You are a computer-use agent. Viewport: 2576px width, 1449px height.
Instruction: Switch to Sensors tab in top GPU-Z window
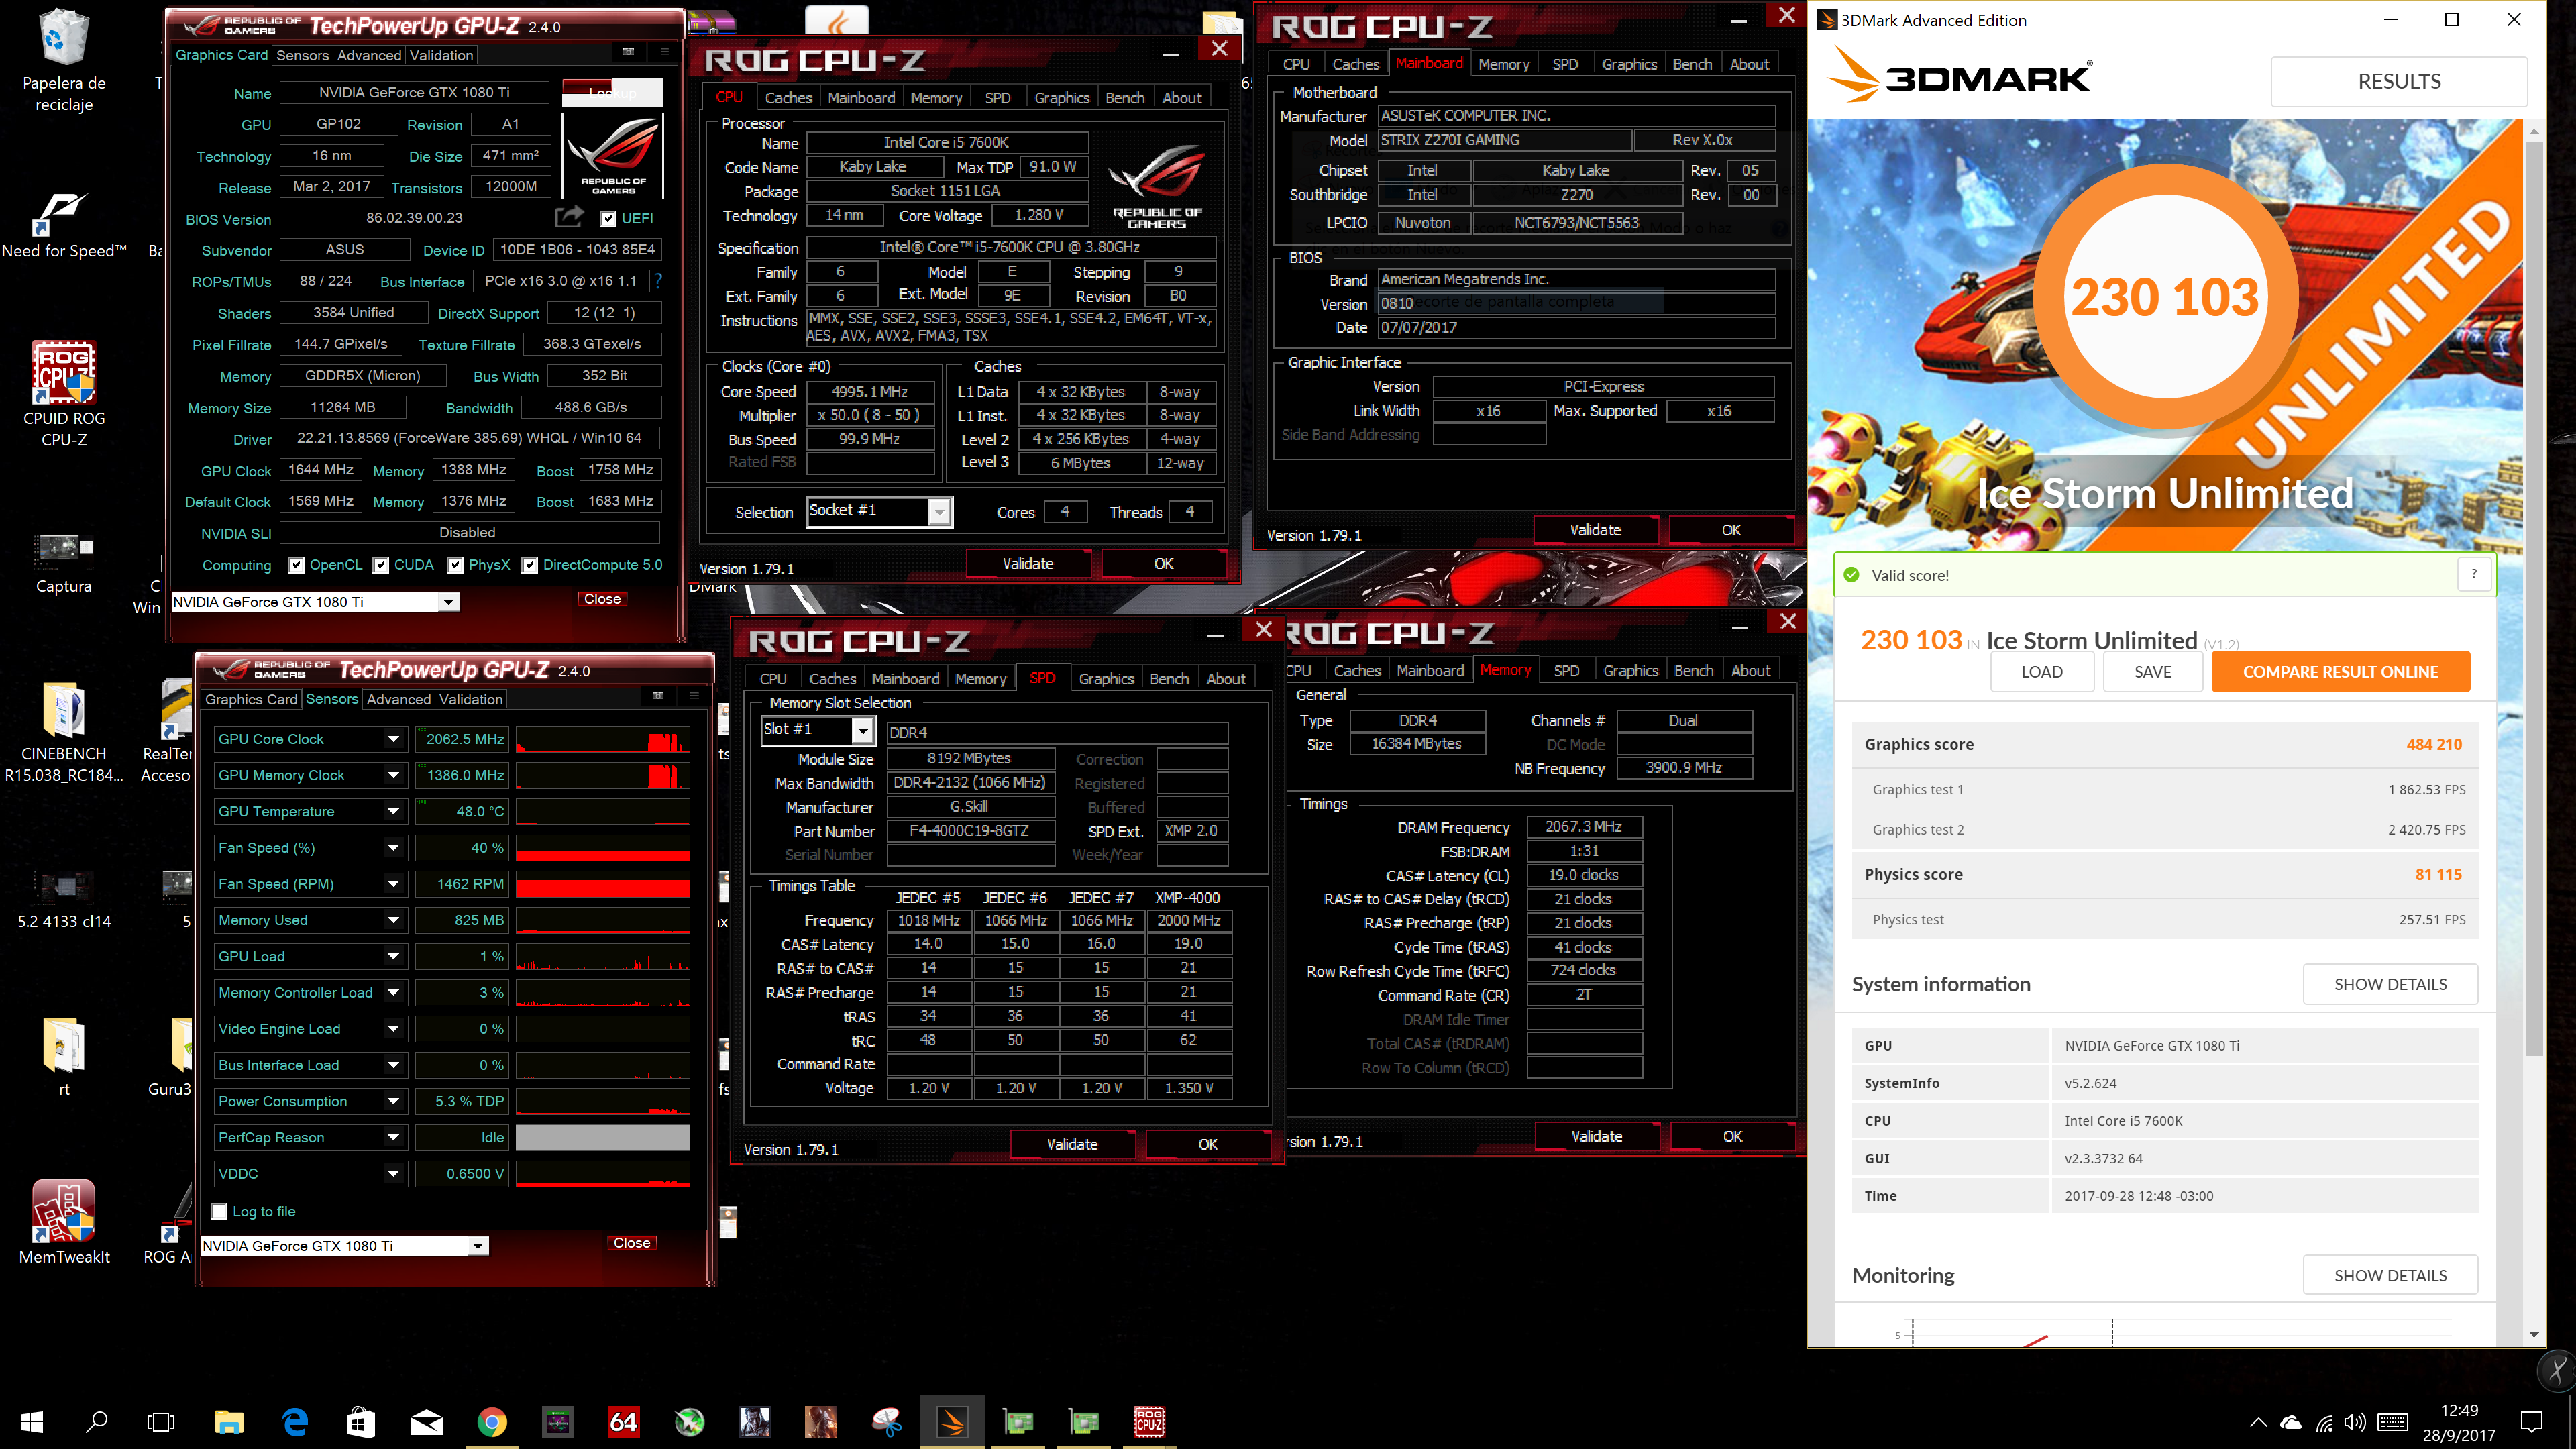pos(302,55)
